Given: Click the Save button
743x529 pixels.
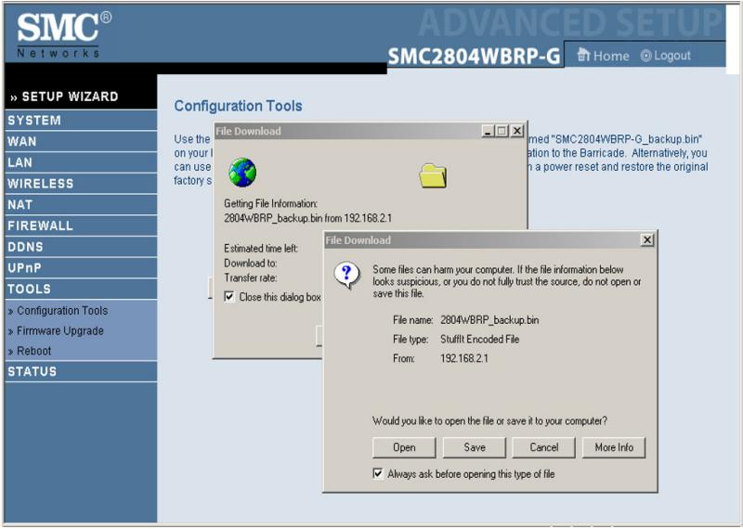Looking at the screenshot, I should 475,447.
